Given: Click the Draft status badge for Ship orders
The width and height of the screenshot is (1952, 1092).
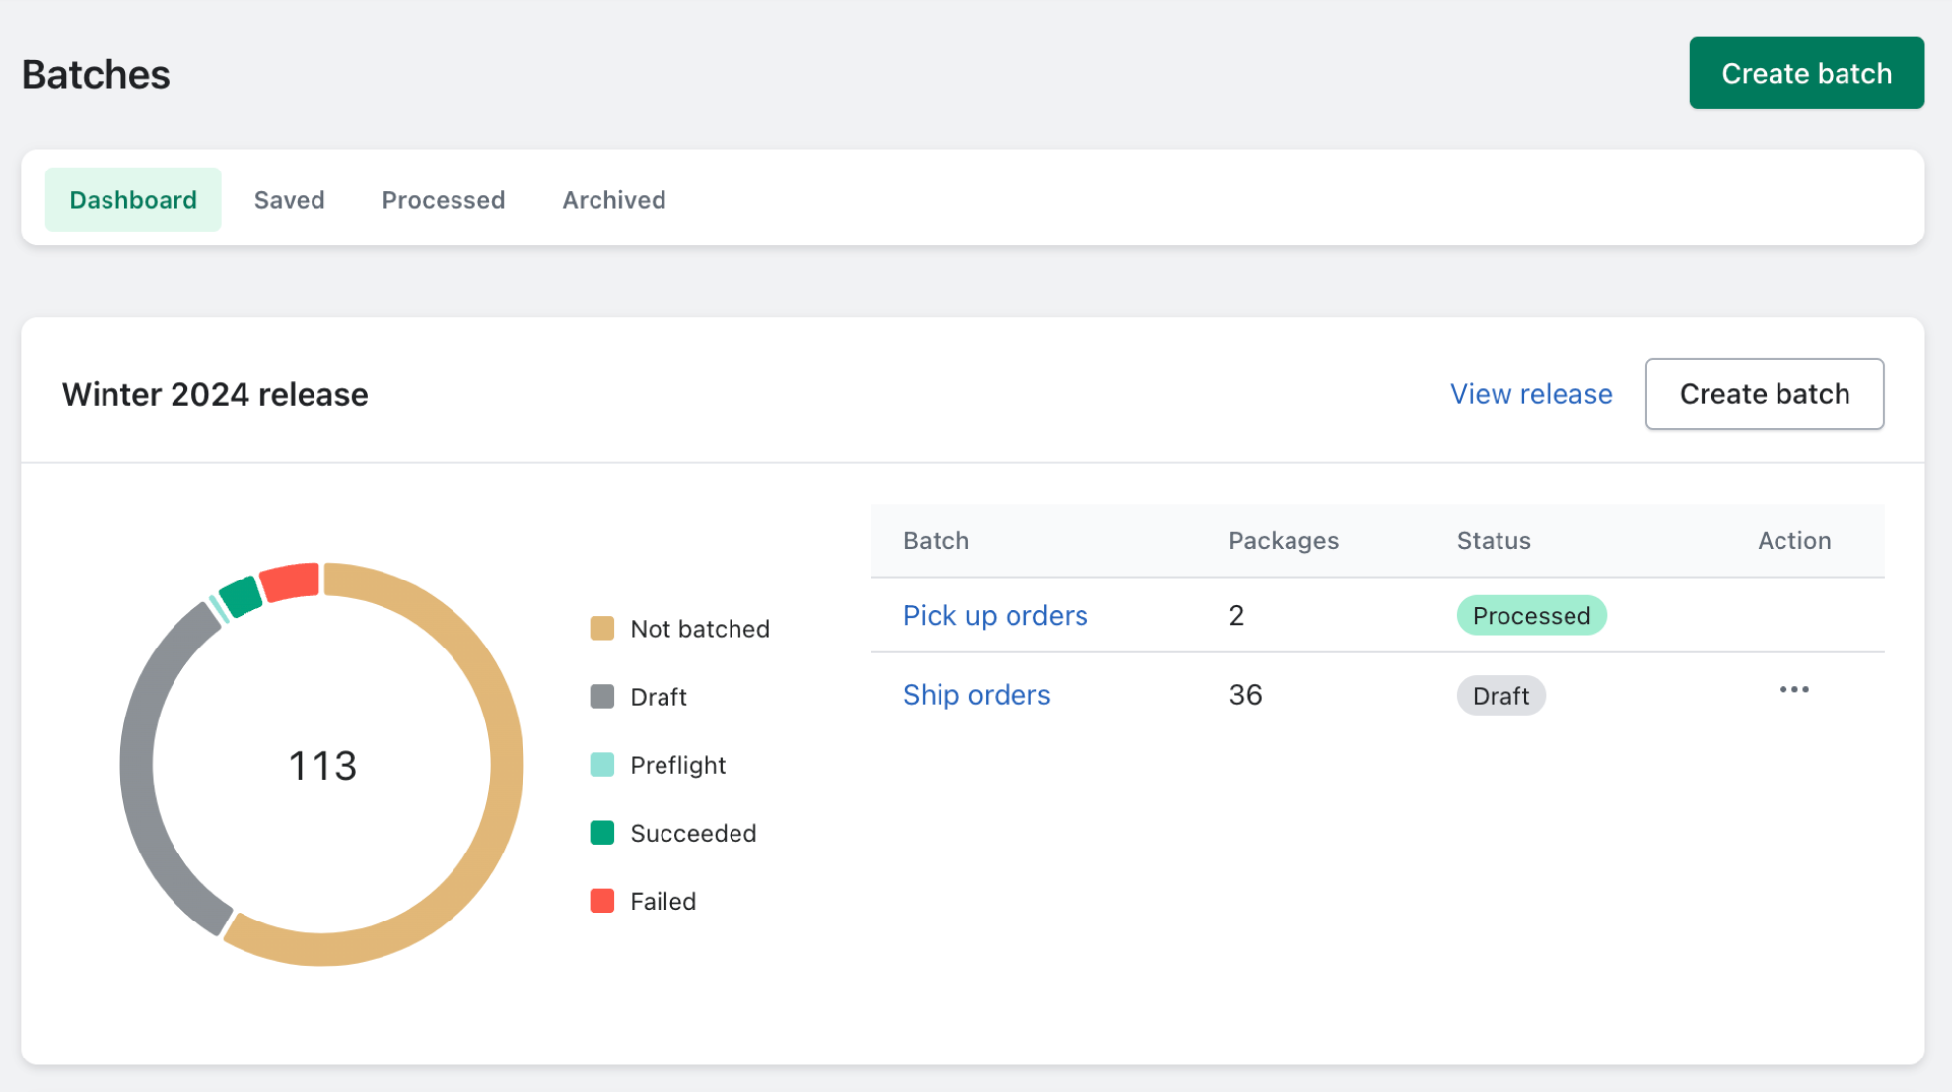Looking at the screenshot, I should pyautogui.click(x=1499, y=696).
